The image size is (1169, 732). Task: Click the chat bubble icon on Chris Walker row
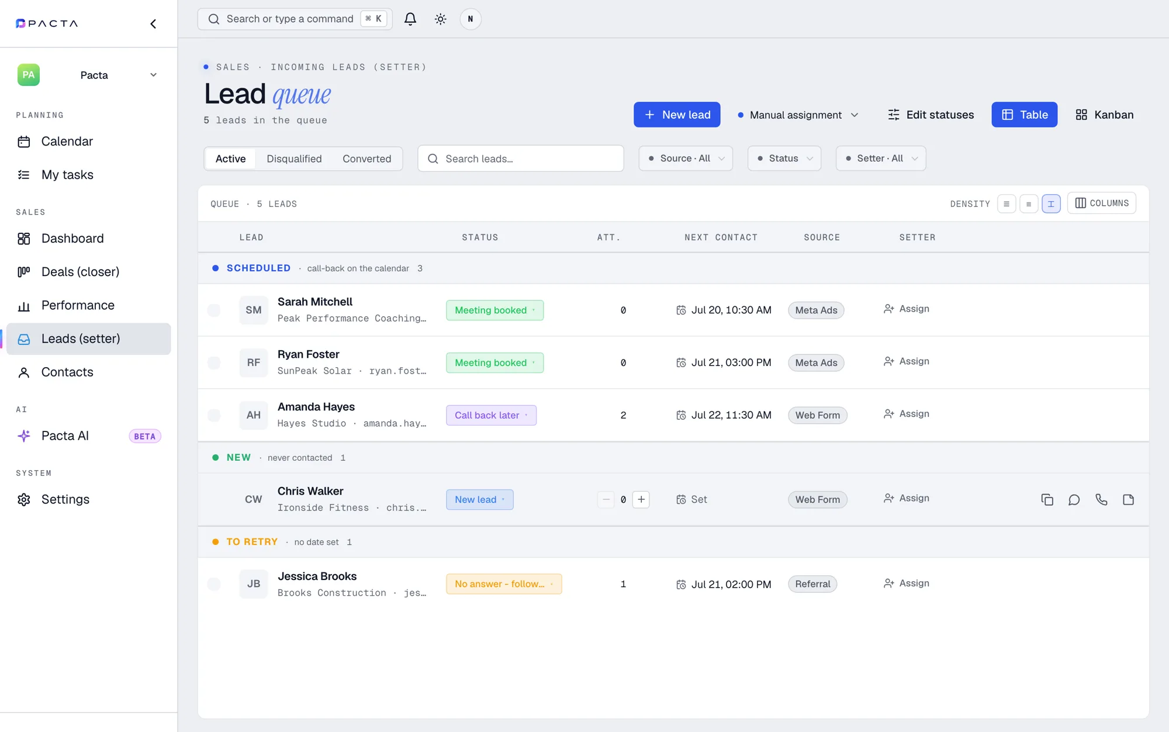pyautogui.click(x=1074, y=499)
